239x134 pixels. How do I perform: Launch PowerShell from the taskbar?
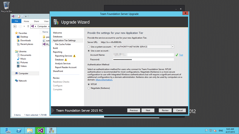[x=19, y=130]
